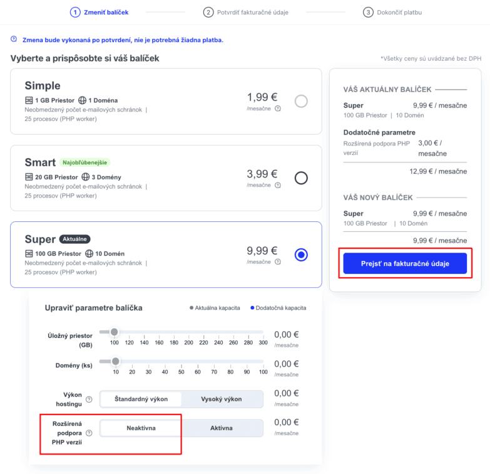Click the help icon beside Smart's monthly price

click(278, 185)
